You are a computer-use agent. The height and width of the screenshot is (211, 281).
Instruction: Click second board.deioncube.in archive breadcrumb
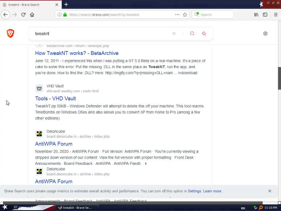click(x=78, y=174)
